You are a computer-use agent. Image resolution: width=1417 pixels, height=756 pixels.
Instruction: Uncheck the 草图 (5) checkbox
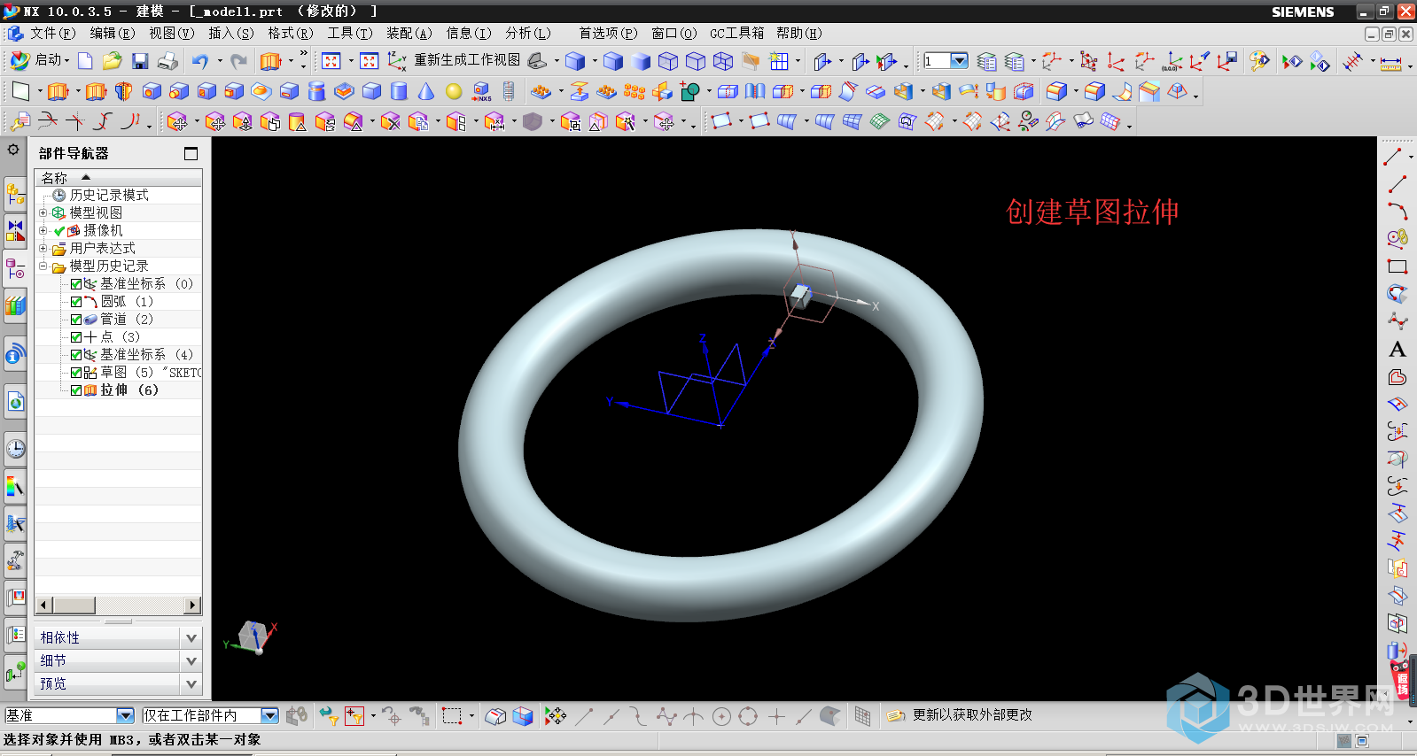76,373
